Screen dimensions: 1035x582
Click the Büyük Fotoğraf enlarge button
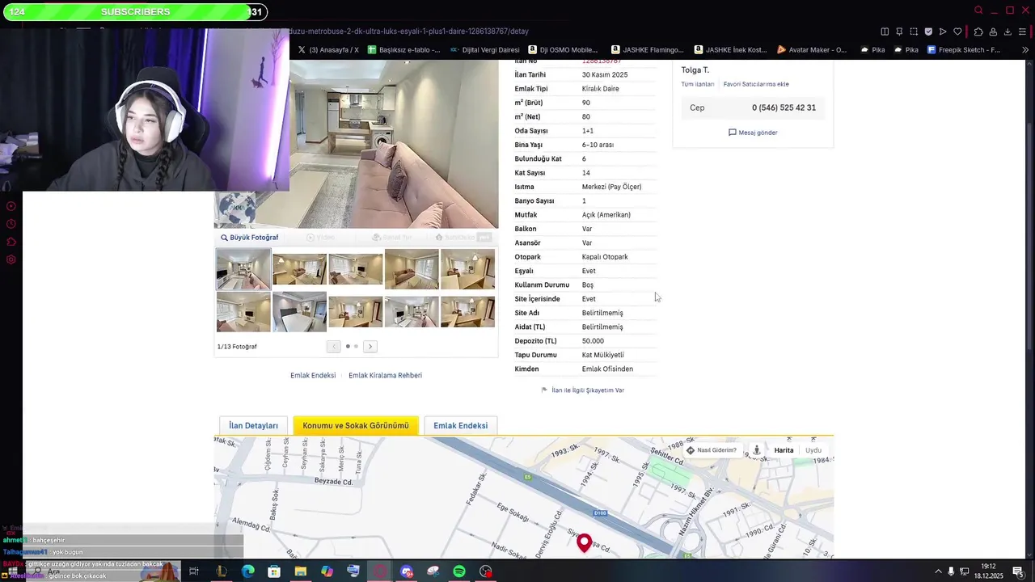(250, 238)
